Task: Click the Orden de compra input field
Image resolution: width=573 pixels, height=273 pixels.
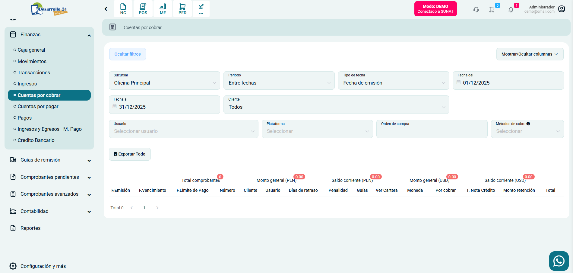Action: (432, 131)
